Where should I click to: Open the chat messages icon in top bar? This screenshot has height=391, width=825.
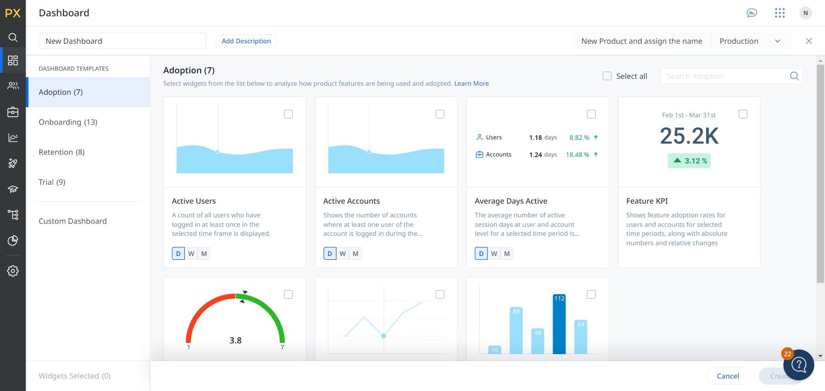pos(752,12)
